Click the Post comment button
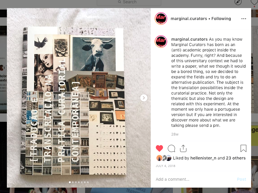The height and width of the screenshot is (193, 258). coord(242,179)
